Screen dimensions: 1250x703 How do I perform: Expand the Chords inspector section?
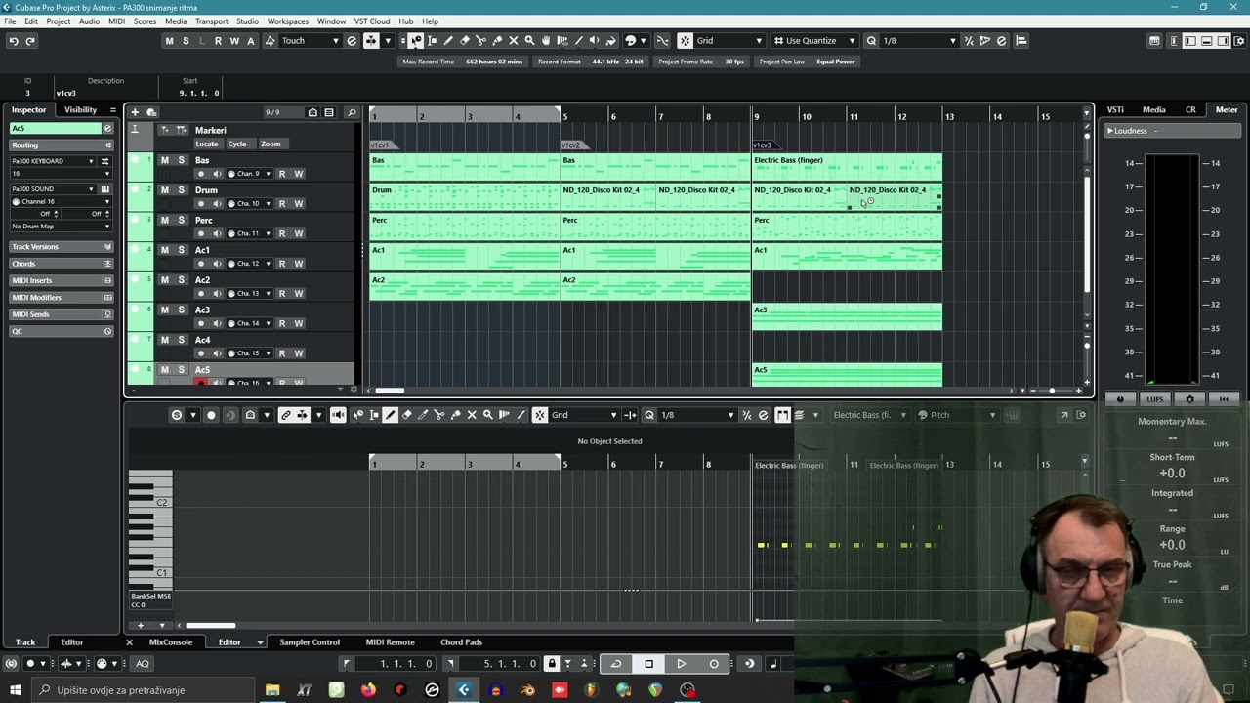pos(61,264)
